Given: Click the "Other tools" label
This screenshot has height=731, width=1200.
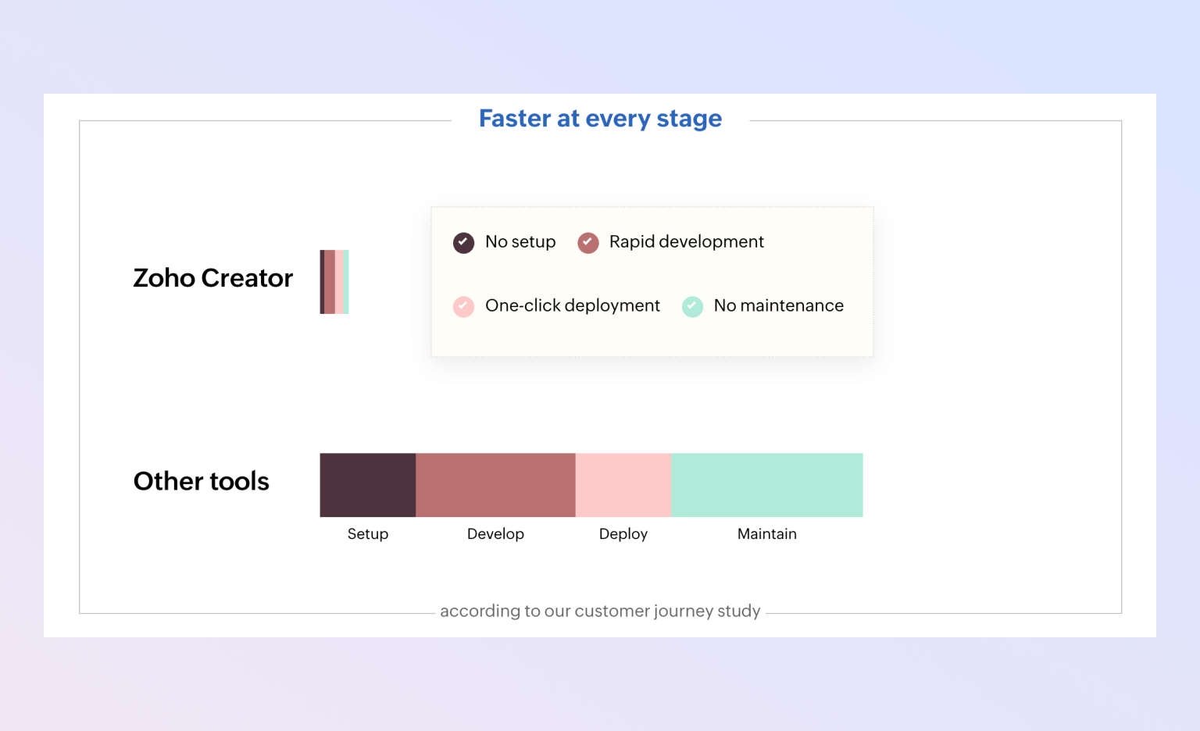Looking at the screenshot, I should point(201,481).
